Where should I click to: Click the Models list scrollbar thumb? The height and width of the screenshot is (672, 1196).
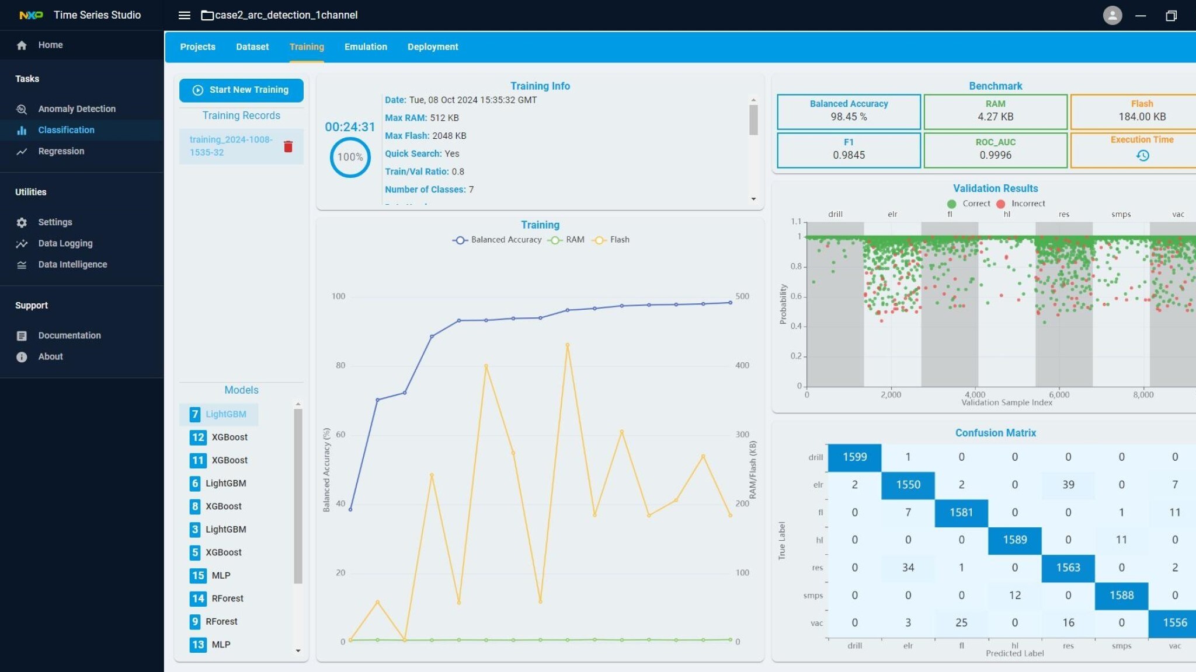tap(298, 496)
